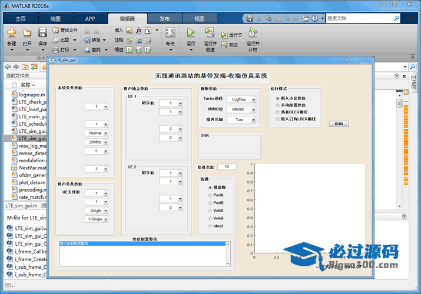Click the up one folder level icon

click(25, 66)
